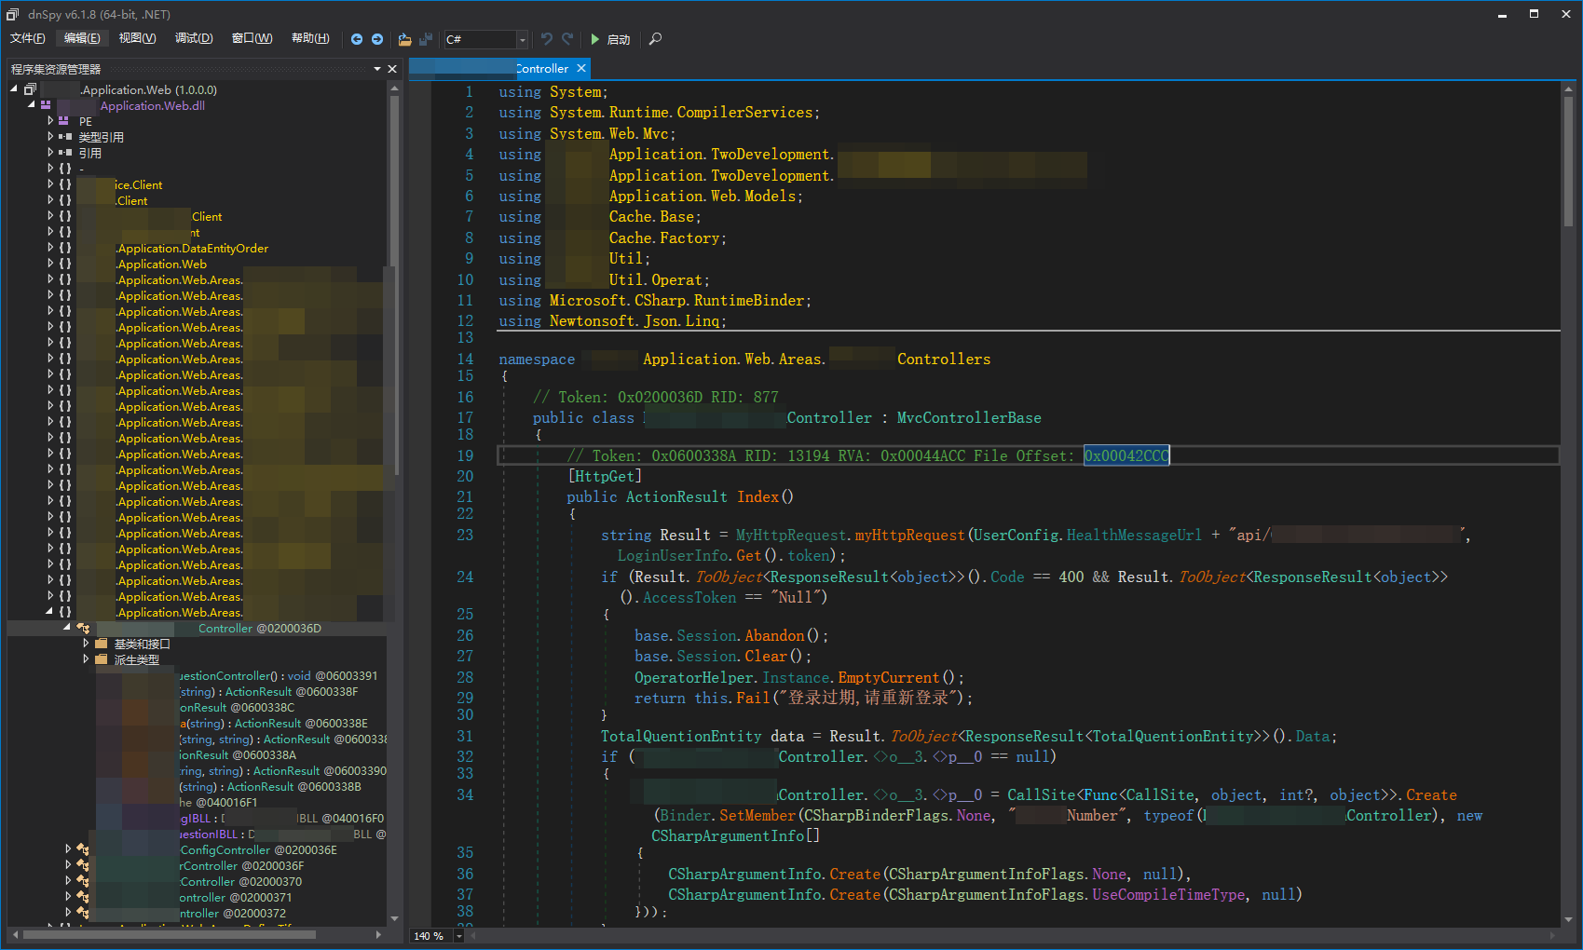Click class icon of Controller @02000370

[x=83, y=881]
